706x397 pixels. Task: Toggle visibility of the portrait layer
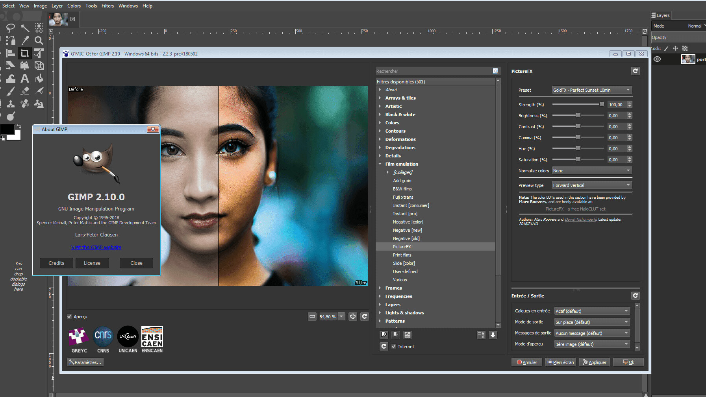(656, 59)
